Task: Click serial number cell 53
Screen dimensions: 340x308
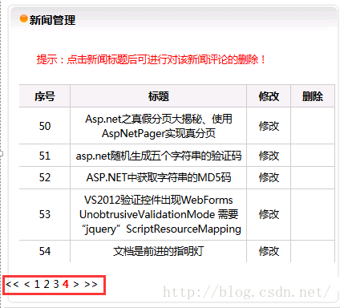Action: click(45, 214)
